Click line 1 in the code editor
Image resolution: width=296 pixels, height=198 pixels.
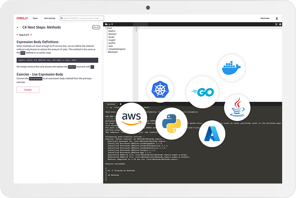pos(210,28)
